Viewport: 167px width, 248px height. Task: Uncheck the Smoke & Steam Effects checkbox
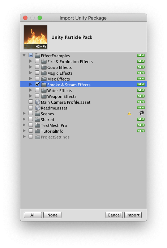coord(37,84)
